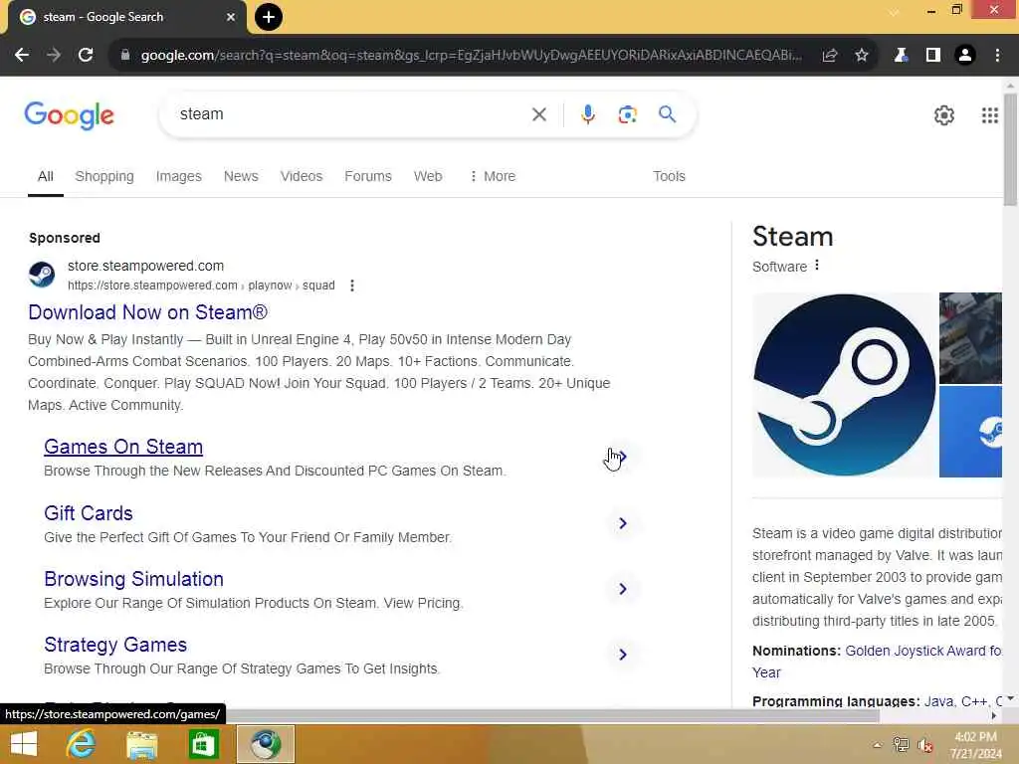Clear the search box with X

tap(539, 114)
